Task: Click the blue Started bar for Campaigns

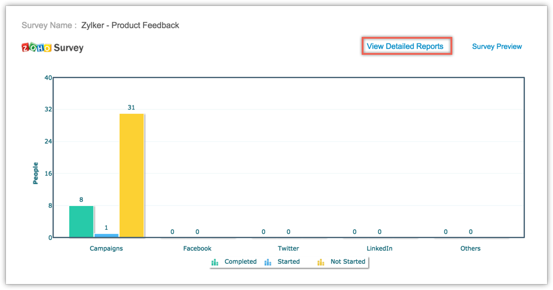Action: tap(106, 235)
